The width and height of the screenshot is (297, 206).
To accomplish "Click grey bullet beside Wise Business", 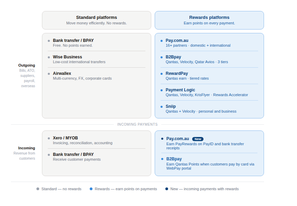I will tap(49, 57).
